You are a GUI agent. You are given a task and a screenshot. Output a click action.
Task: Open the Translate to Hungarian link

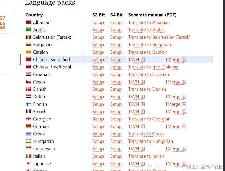pyautogui.click(x=150, y=142)
